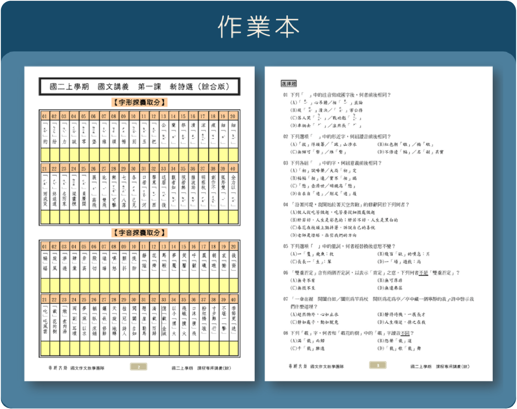Choose option (C)無微不至 in question 06

point(303,288)
